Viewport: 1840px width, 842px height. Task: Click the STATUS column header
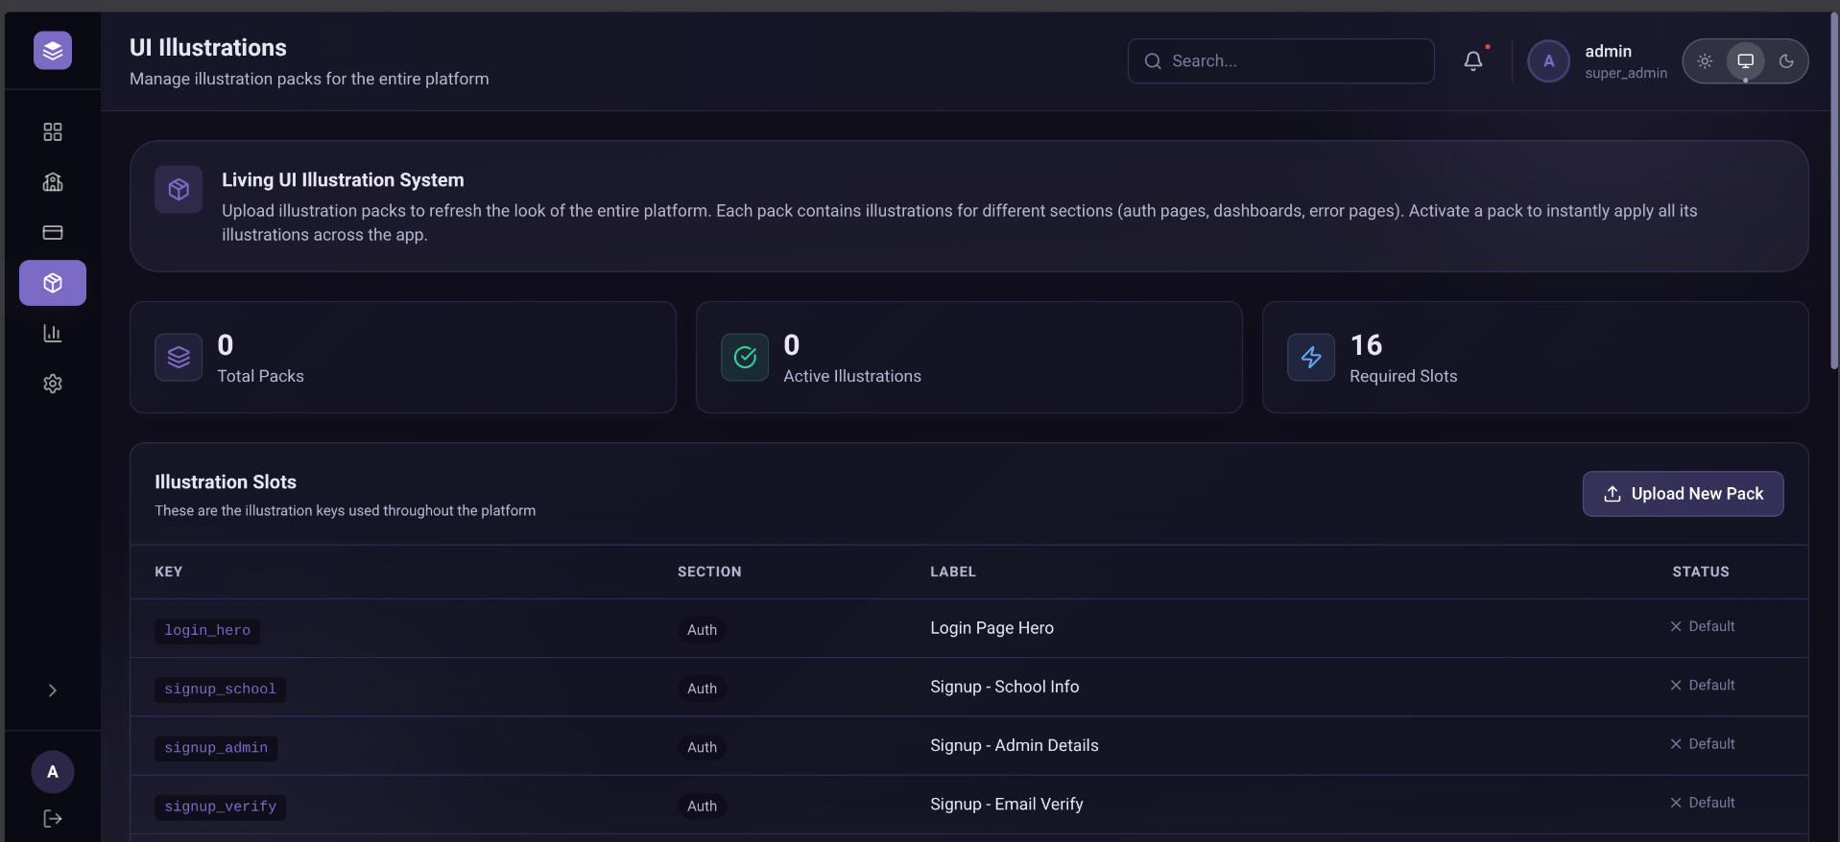click(1701, 572)
